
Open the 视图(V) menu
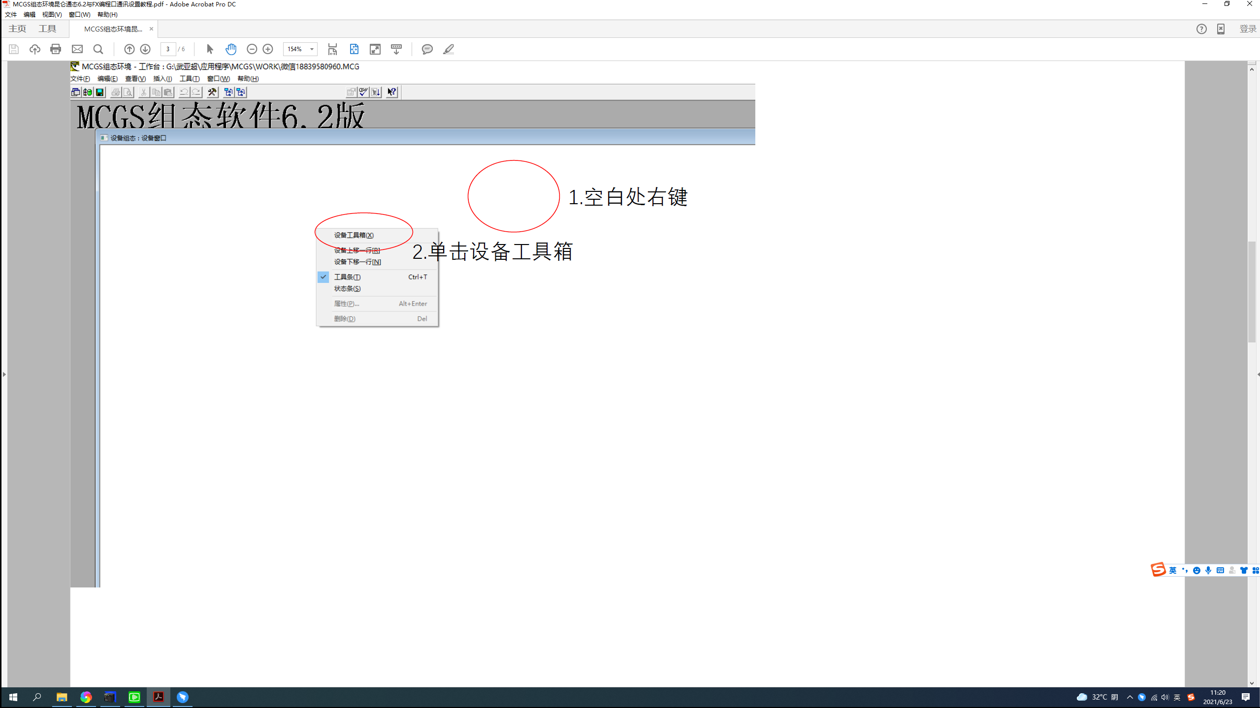52,15
